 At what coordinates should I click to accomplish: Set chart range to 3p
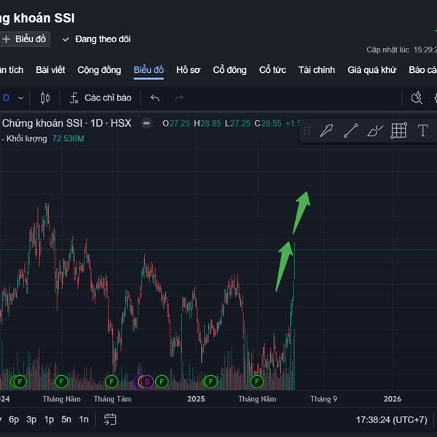pyautogui.click(x=31, y=420)
